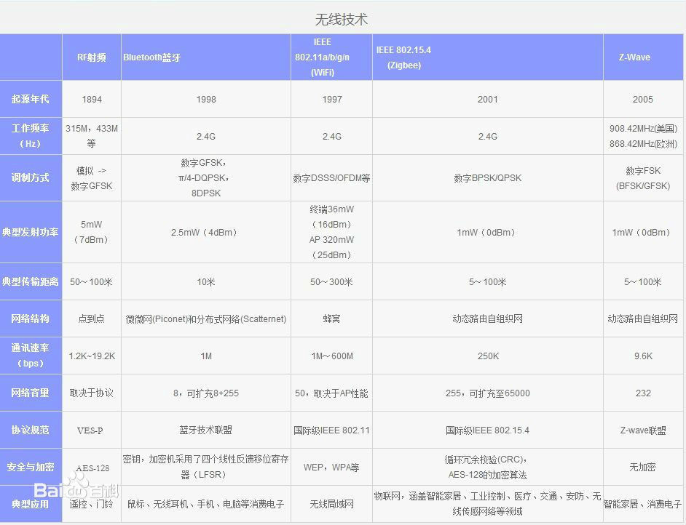Click the RF射频 column header

92,57
